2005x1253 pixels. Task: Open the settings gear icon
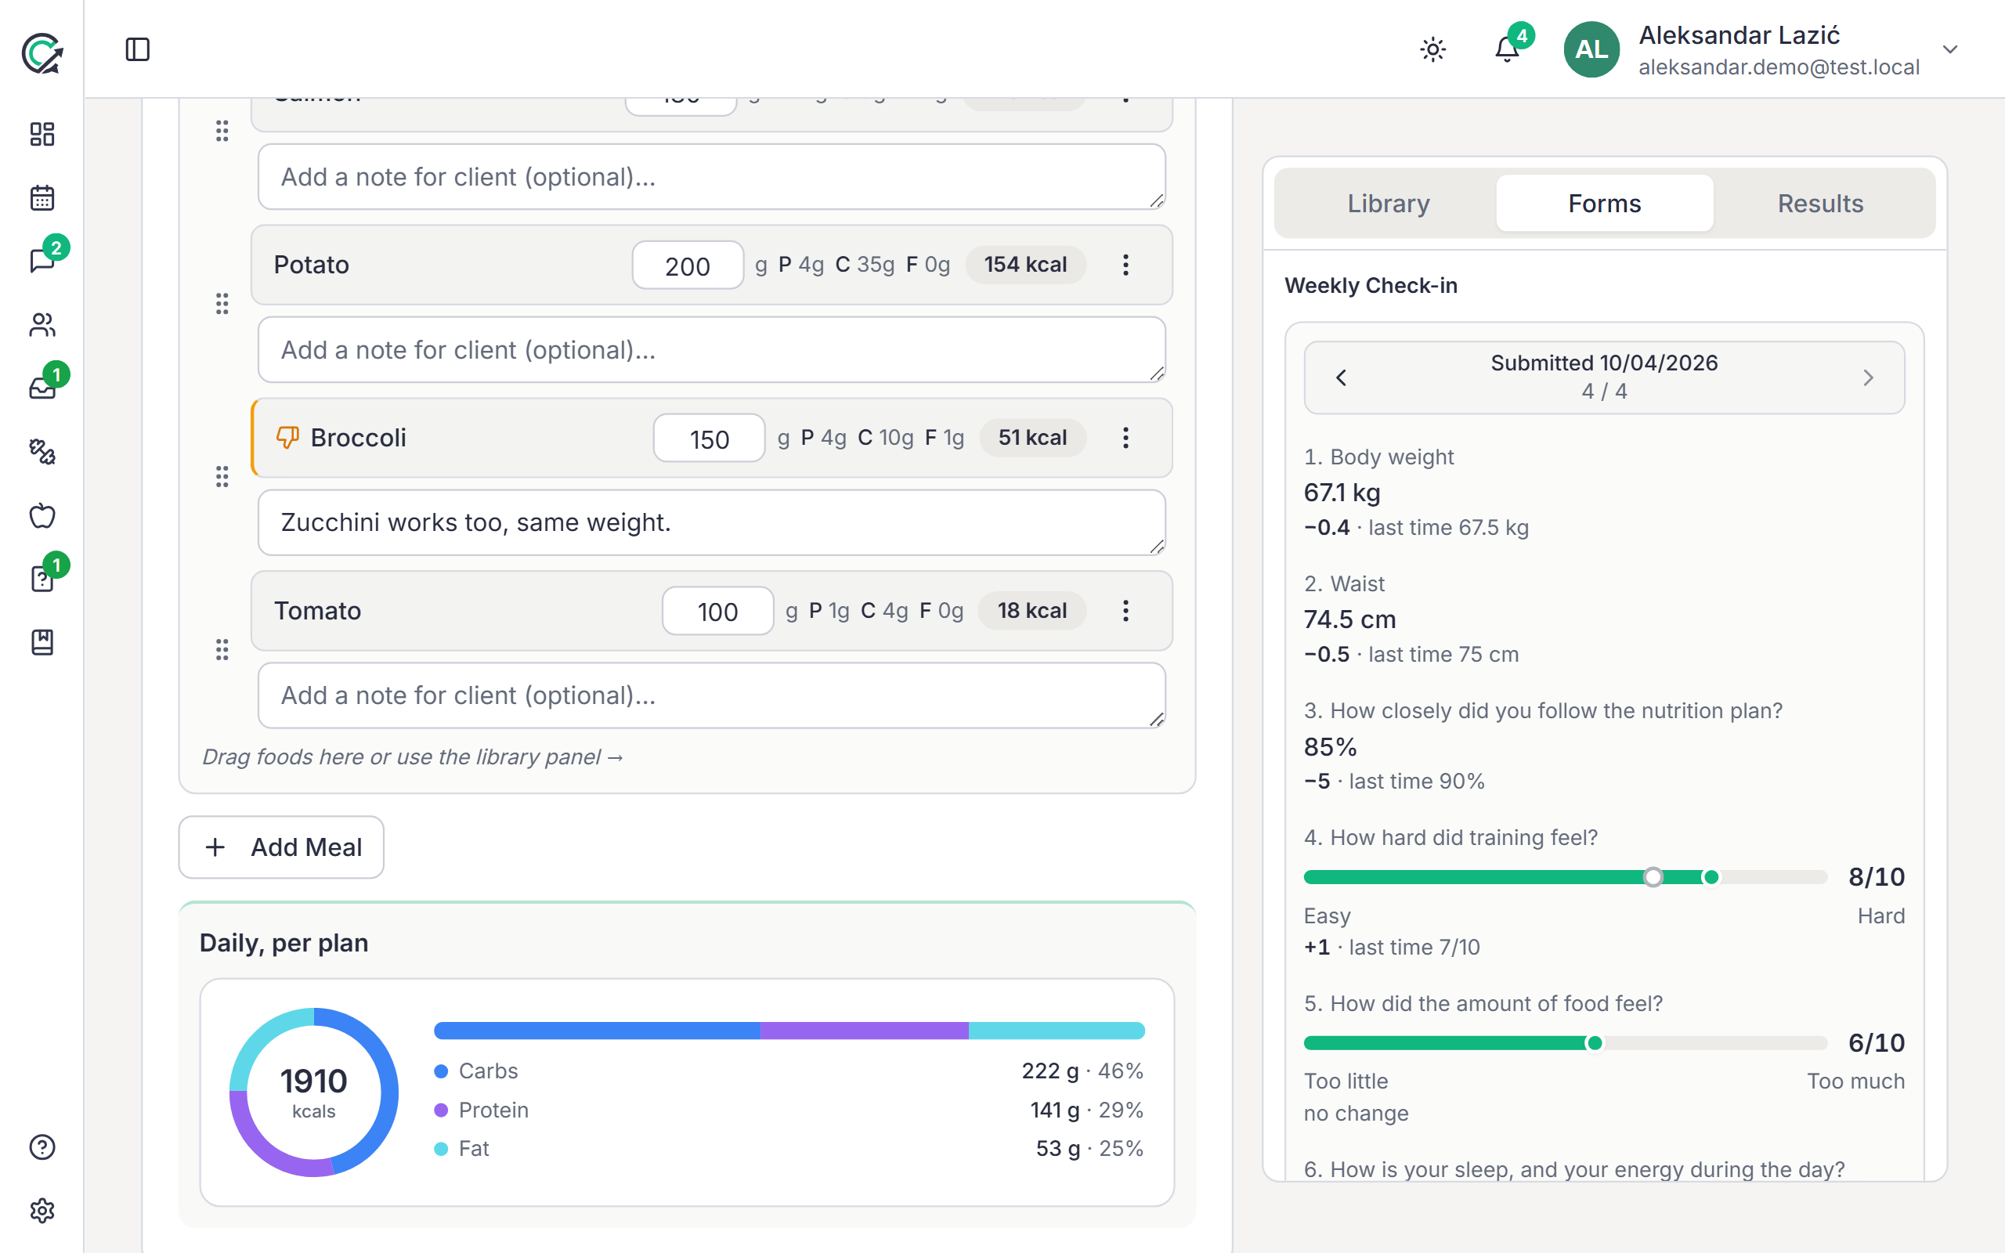coord(42,1211)
